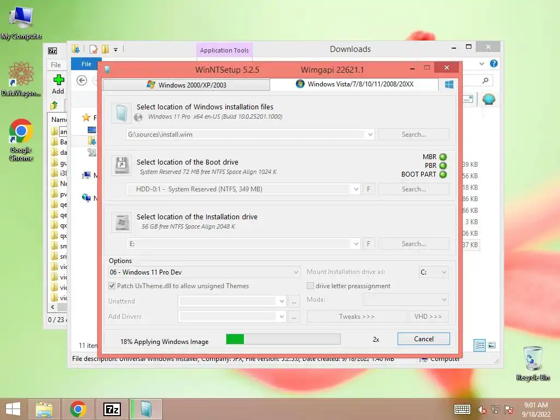Toggle Patch UxTheme.dll checkbox
The width and height of the screenshot is (560, 420).
pos(112,285)
